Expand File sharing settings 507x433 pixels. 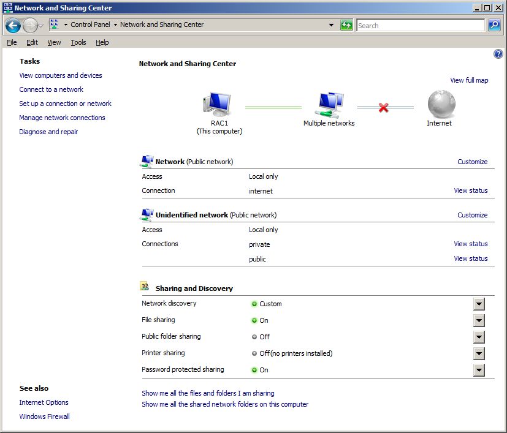click(x=479, y=320)
